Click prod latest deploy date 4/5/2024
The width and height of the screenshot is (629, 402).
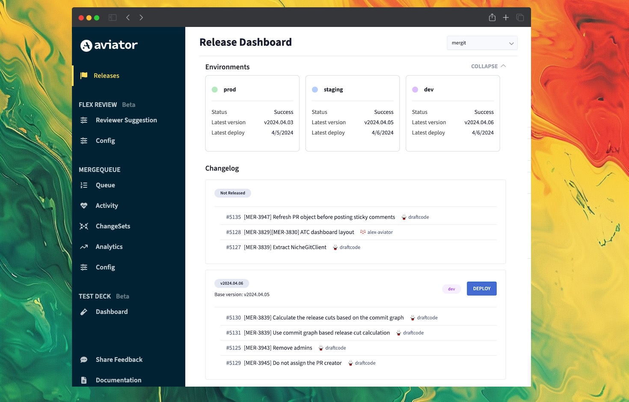[282, 133]
